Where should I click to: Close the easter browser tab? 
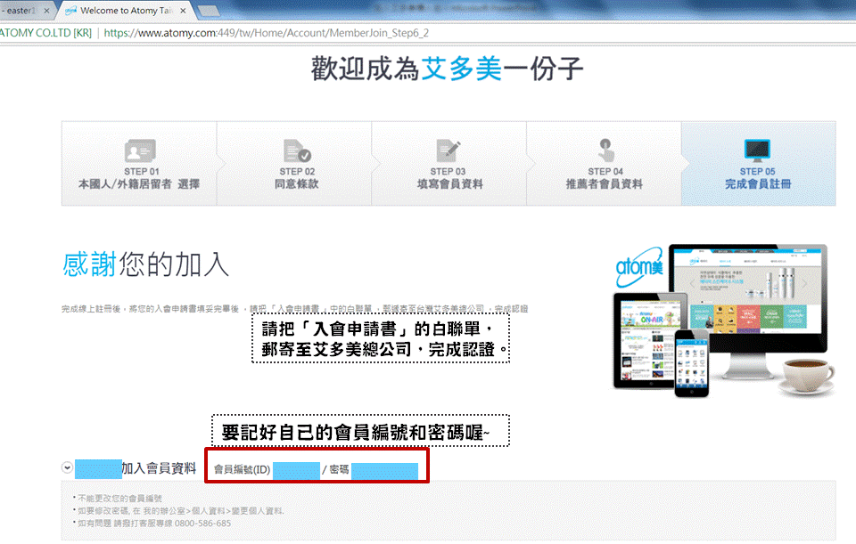click(46, 11)
